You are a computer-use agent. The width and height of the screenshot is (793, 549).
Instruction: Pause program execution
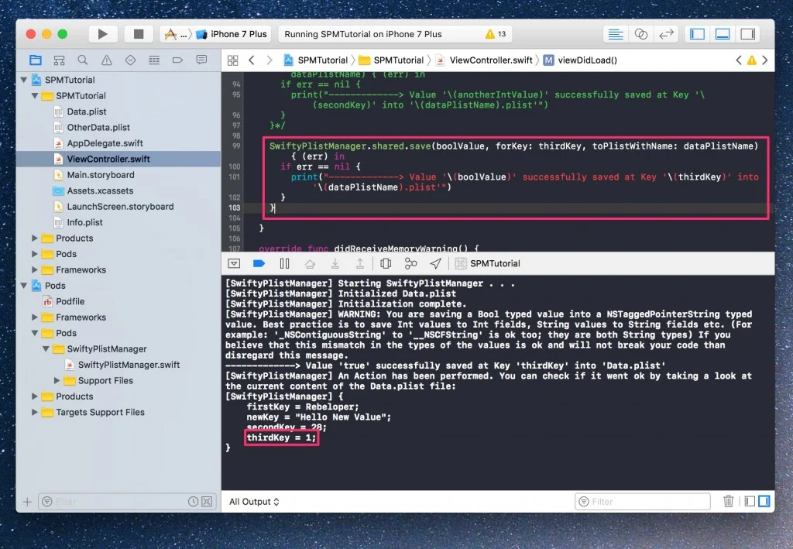[x=285, y=263]
